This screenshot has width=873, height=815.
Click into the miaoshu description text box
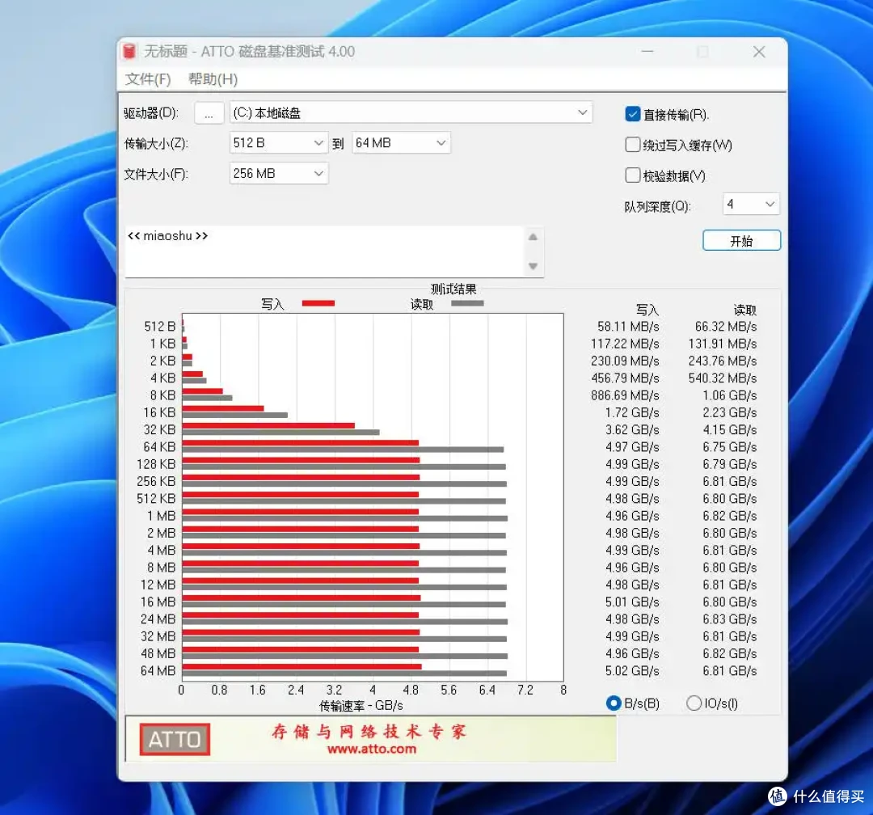(324, 251)
